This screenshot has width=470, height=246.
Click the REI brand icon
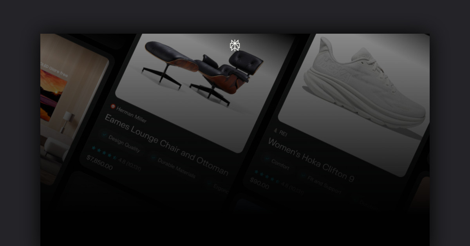tap(276, 130)
